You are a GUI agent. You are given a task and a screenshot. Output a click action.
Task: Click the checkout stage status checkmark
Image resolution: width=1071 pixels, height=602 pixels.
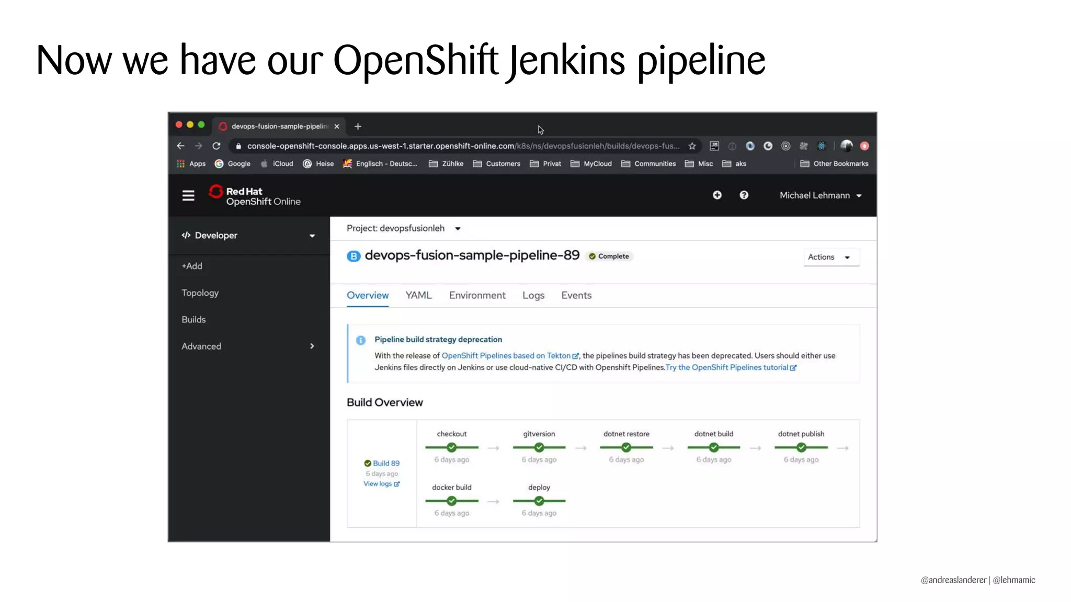click(452, 447)
